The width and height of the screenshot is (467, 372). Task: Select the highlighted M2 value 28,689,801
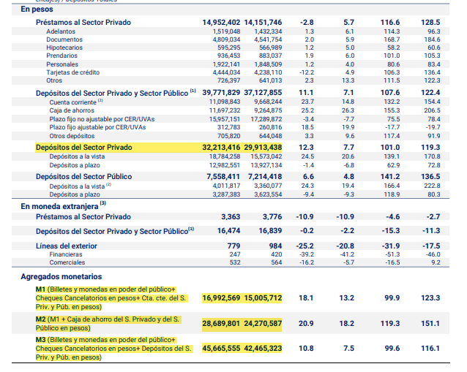tap(220, 322)
